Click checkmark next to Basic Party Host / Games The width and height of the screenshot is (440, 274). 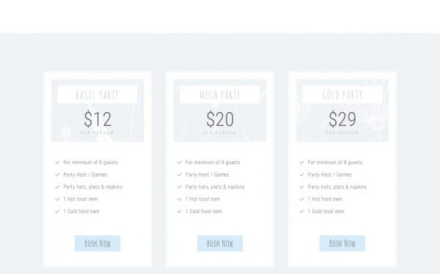(57, 174)
